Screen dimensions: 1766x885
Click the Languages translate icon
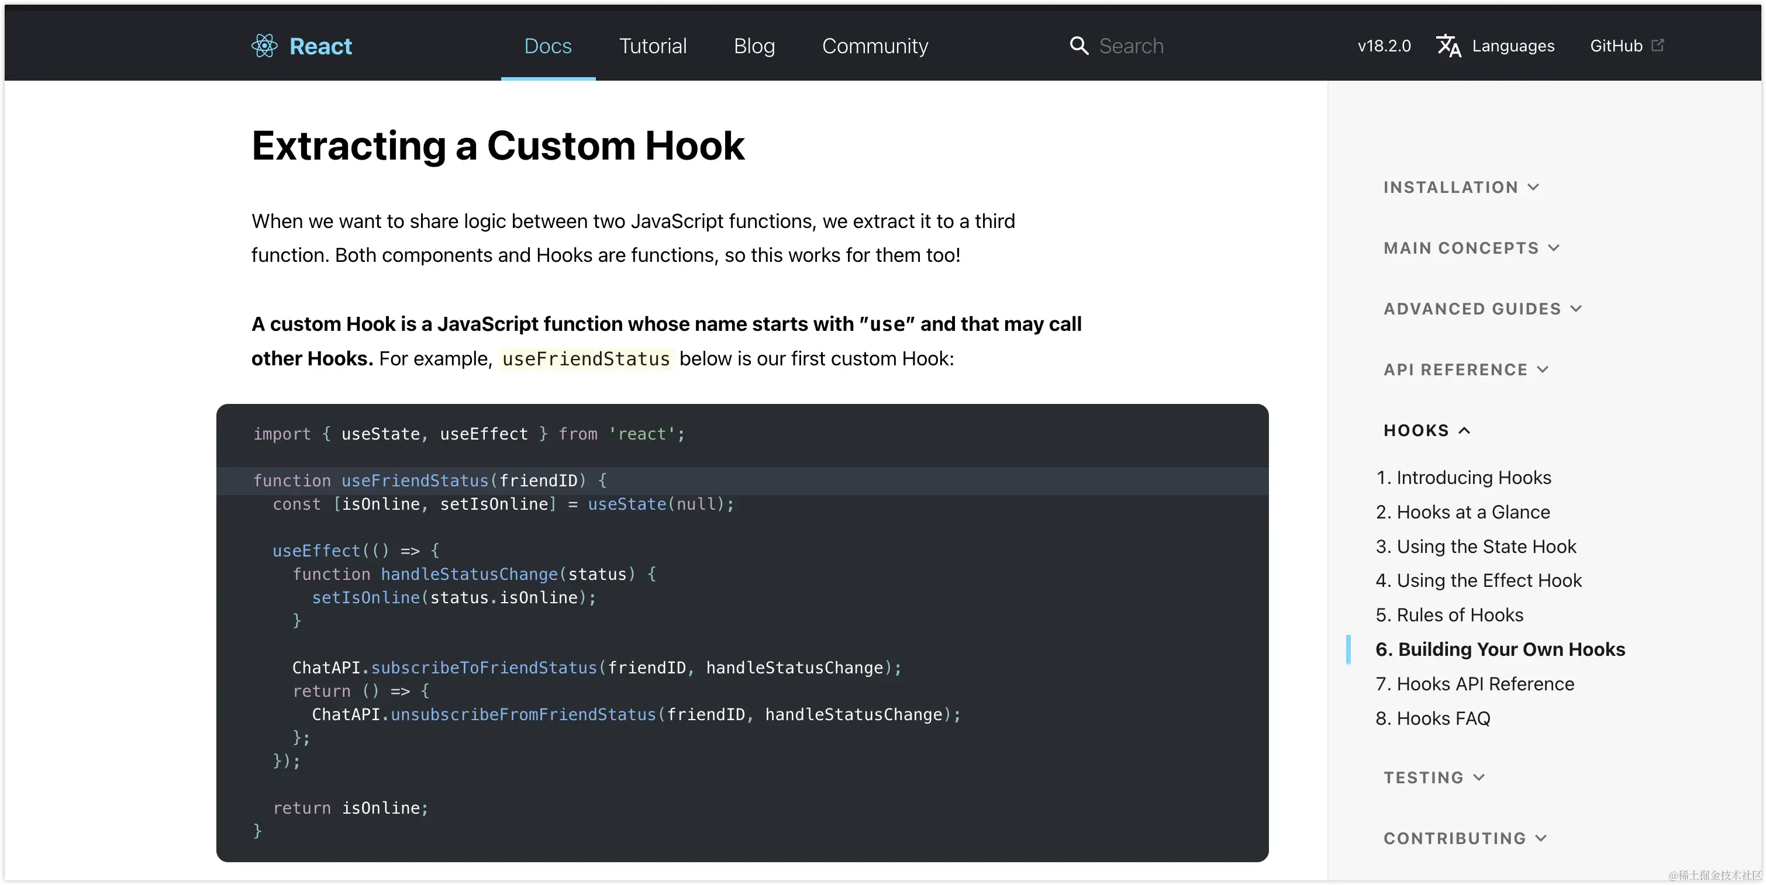1448,46
